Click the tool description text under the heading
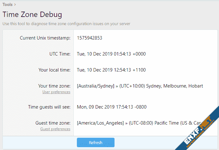The width and height of the screenshot is (219, 150). tap(66, 24)
